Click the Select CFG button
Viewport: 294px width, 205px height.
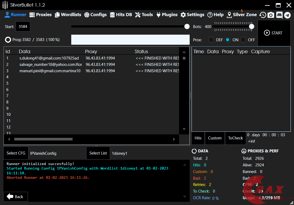[16, 153]
